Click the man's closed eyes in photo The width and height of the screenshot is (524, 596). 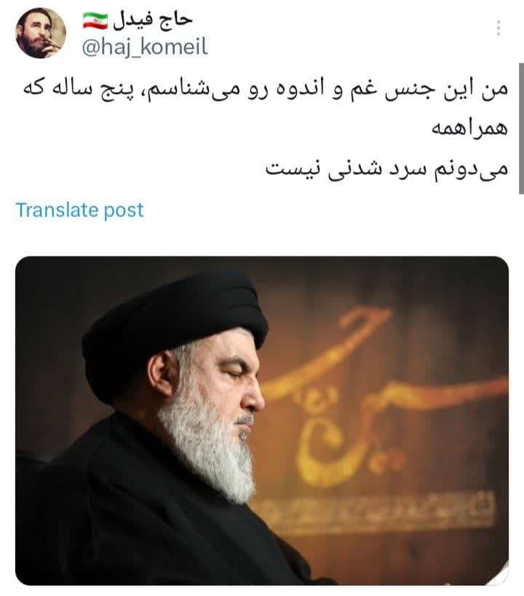(x=234, y=374)
